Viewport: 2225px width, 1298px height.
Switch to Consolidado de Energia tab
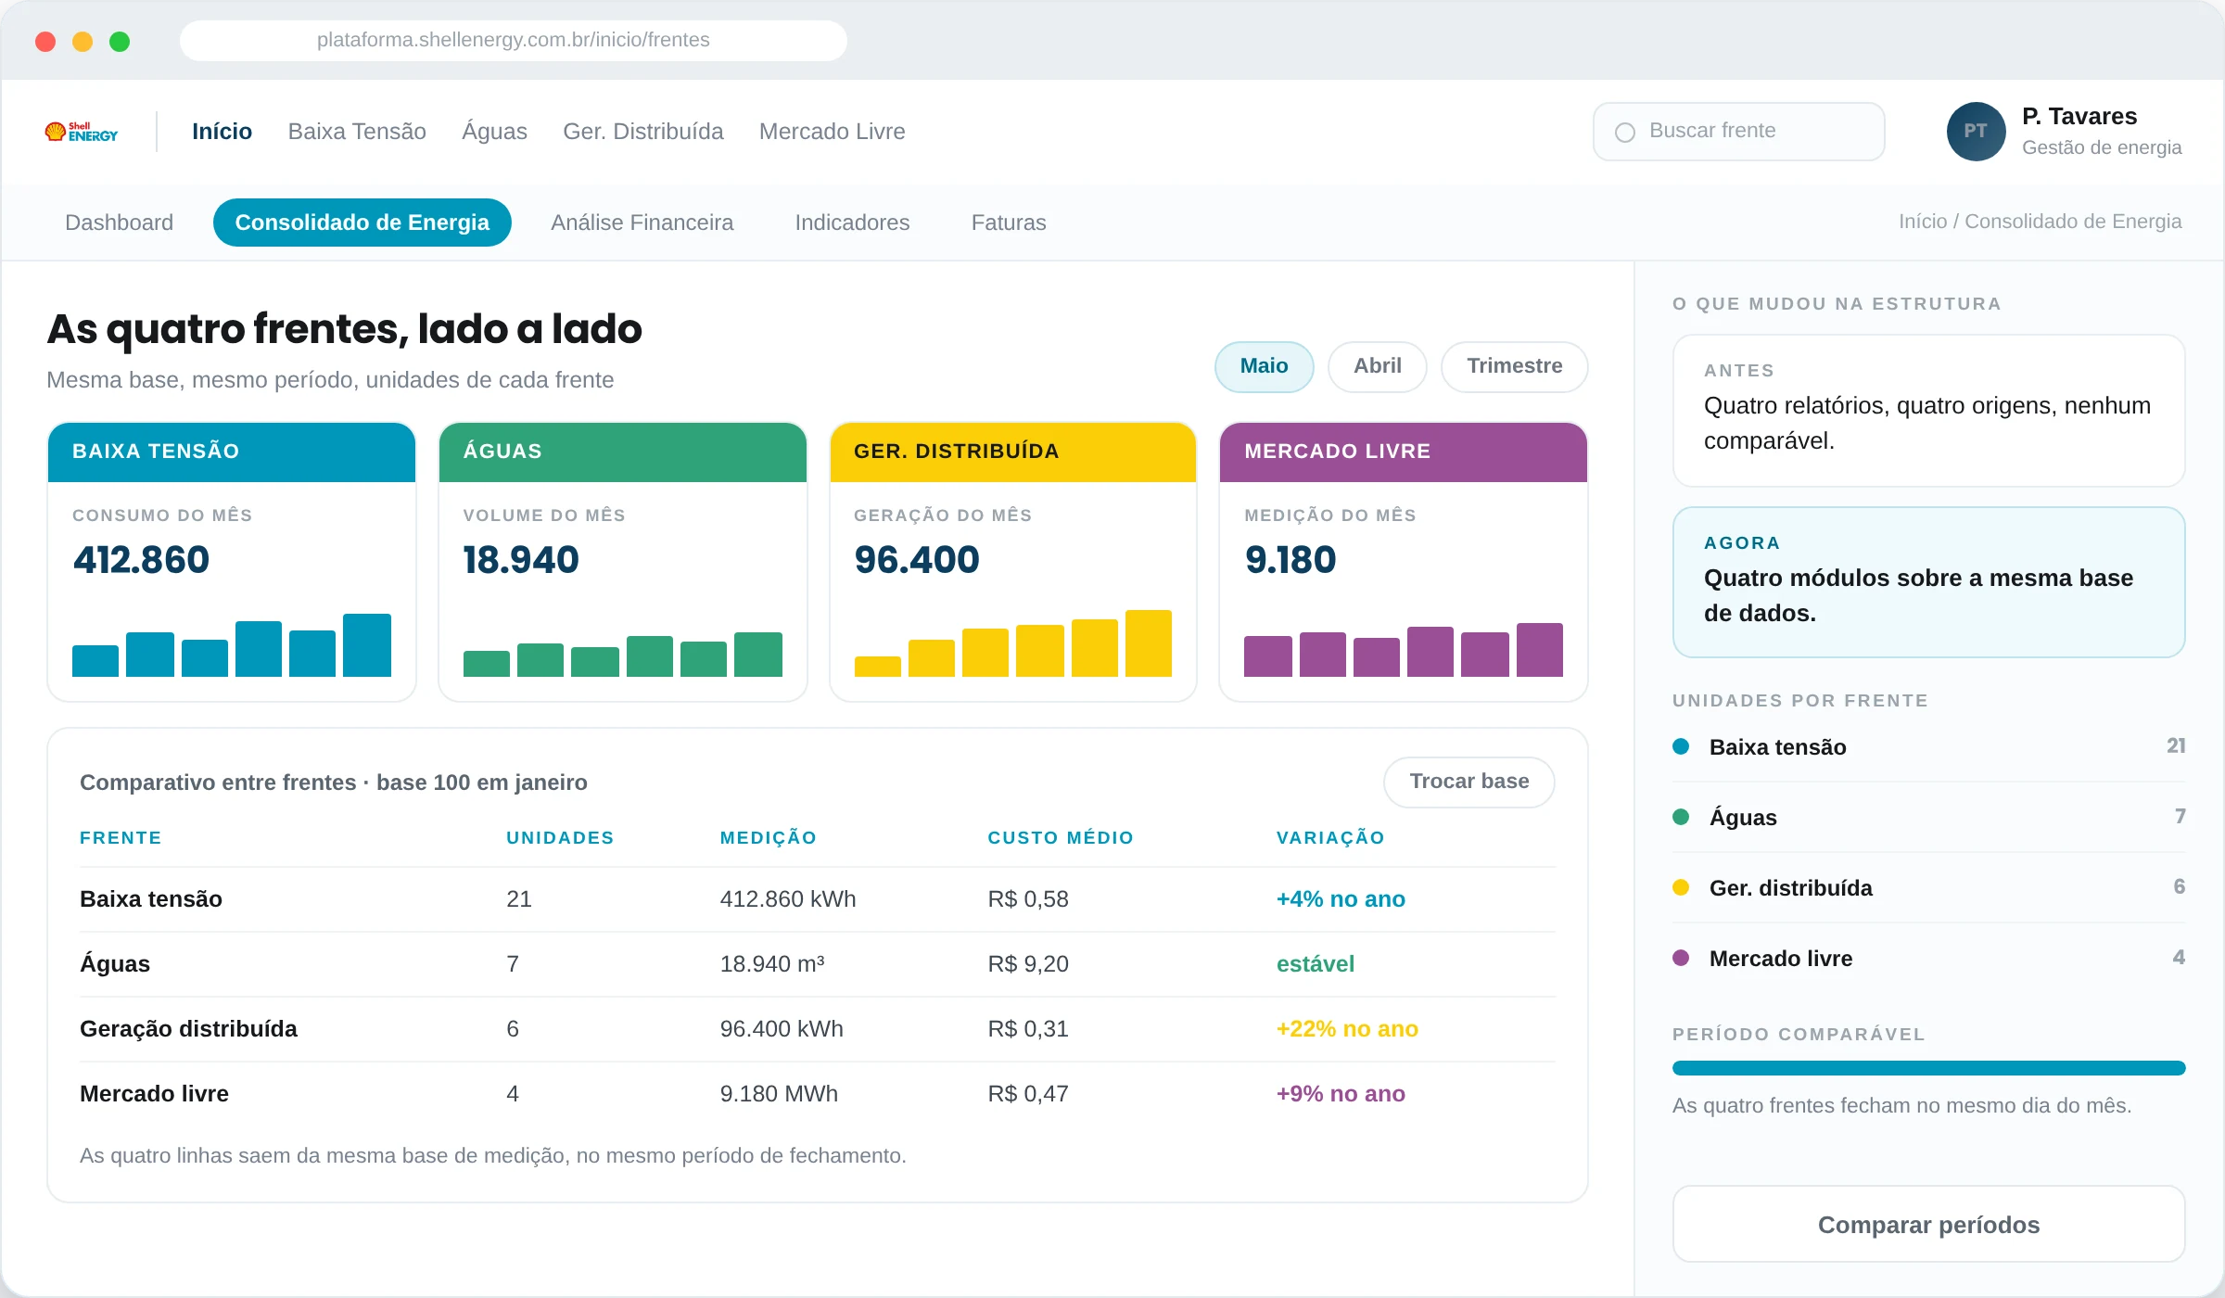tap(362, 223)
